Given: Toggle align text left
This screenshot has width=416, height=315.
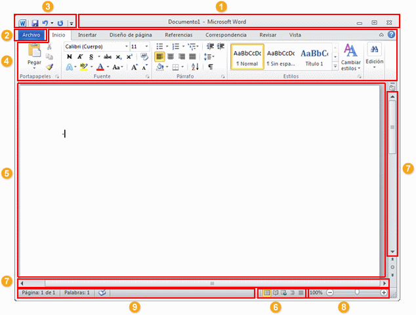Looking at the screenshot, I should 159,56.
